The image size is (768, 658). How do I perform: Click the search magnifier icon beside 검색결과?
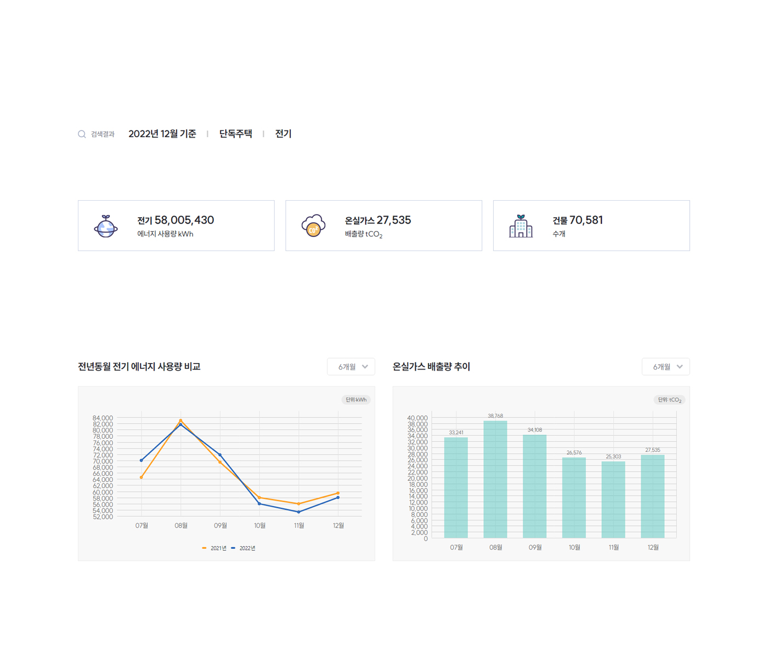click(82, 134)
